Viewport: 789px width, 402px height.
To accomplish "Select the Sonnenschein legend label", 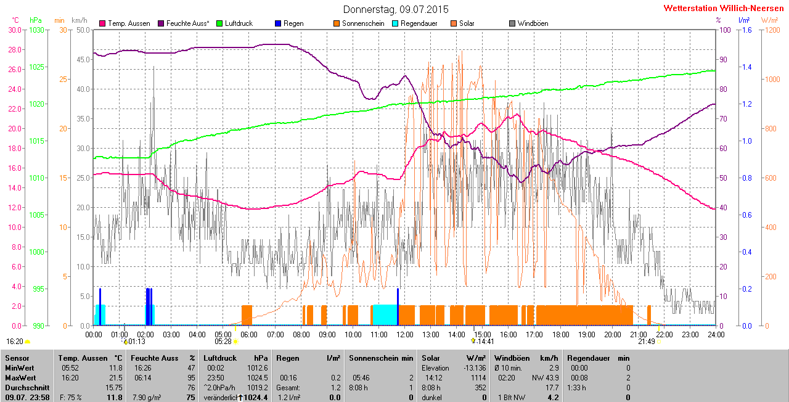I will pos(363,23).
